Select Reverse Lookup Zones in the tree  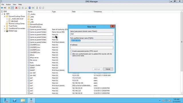coord(17,23)
